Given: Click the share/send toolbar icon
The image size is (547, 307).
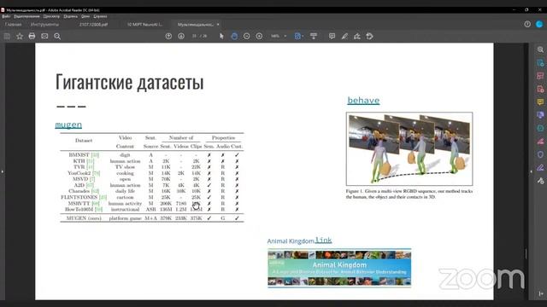Looking at the screenshot, I should pyautogui.click(x=370, y=36).
